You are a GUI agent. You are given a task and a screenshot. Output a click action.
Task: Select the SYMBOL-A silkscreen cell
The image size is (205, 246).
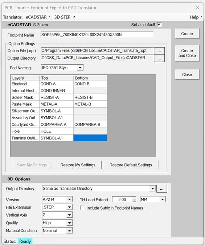click(x=56, y=111)
